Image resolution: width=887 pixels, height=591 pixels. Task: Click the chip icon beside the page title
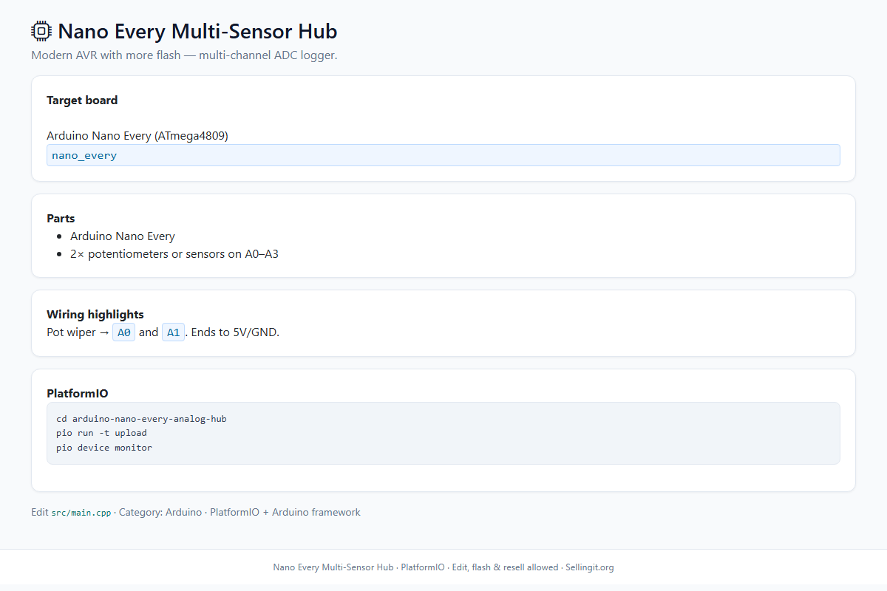41,31
